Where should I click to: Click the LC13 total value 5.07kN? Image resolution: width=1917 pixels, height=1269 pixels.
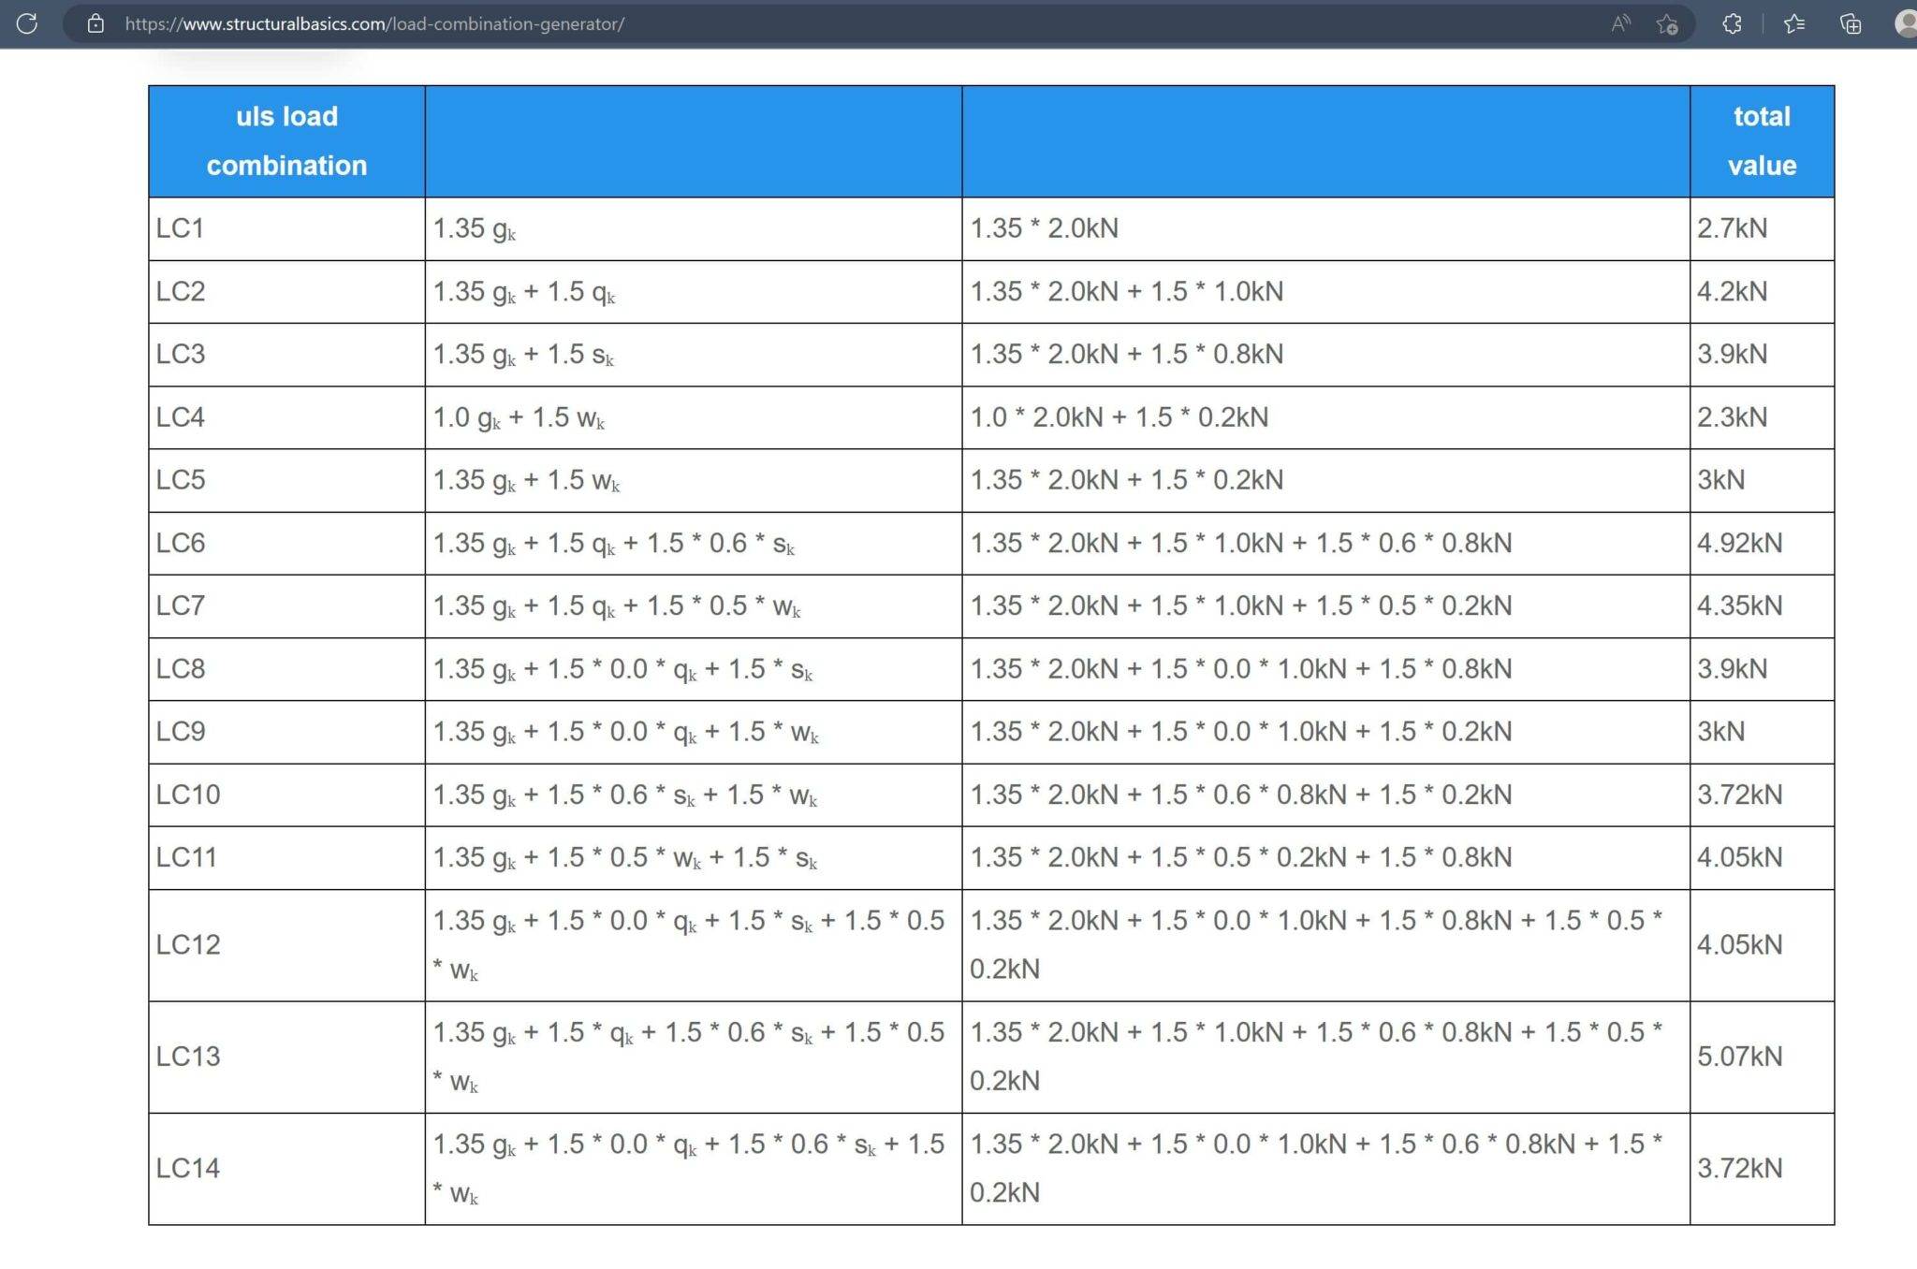click(1739, 1056)
